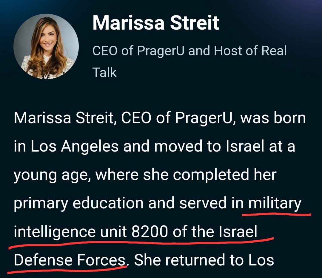Click "Host of Real" in the subtitle
Screen dimensions: 322x278
point(250,51)
